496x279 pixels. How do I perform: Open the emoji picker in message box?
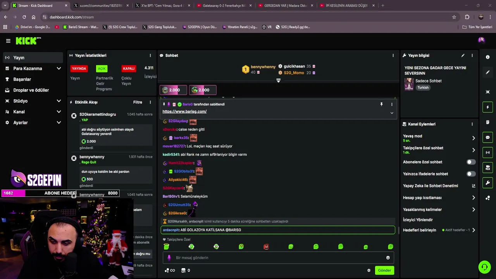(x=388, y=258)
